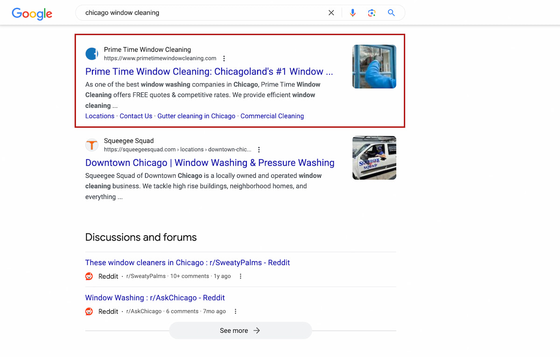The width and height of the screenshot is (560, 357).
Task: Open the Commercial Cleaning sitelink
Action: (272, 116)
